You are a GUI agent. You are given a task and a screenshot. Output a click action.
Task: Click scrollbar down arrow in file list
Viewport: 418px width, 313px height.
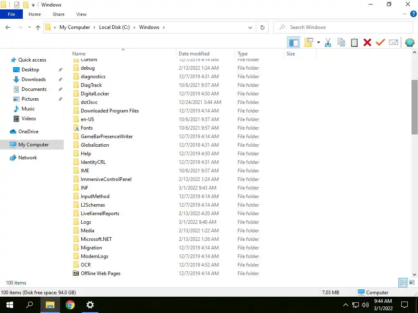tap(415, 274)
